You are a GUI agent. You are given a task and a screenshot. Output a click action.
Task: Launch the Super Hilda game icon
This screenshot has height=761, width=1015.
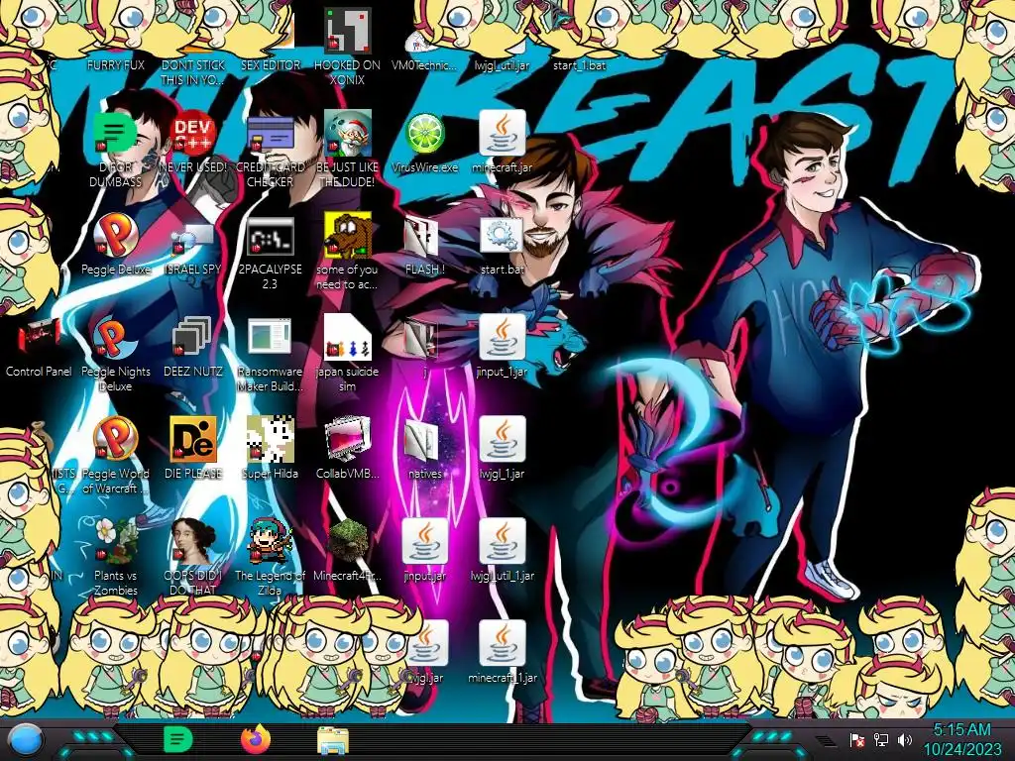coord(270,440)
